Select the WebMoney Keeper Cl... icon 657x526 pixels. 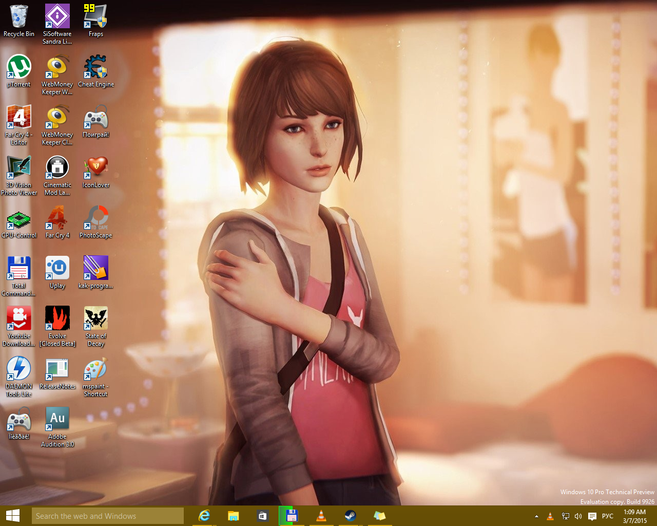click(57, 125)
